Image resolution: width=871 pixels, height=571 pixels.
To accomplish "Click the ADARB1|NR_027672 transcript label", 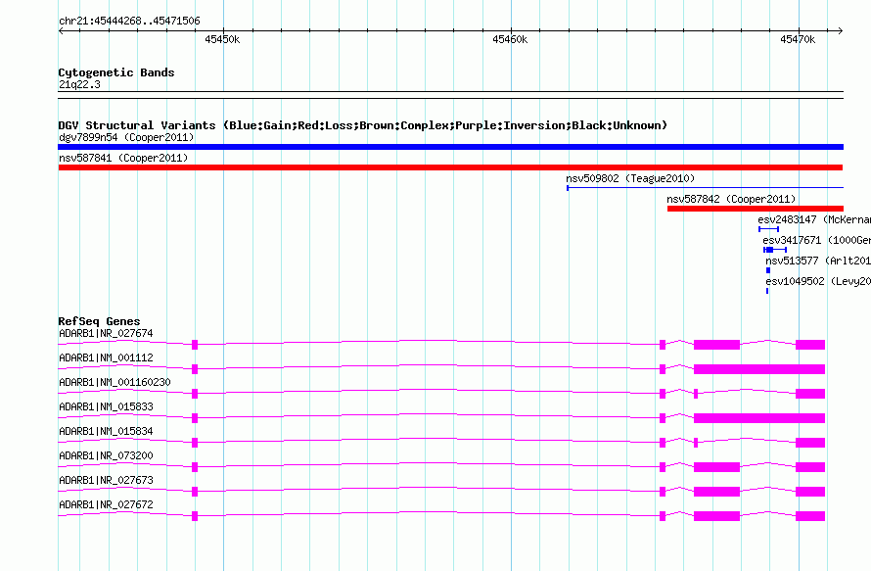I will [x=106, y=504].
